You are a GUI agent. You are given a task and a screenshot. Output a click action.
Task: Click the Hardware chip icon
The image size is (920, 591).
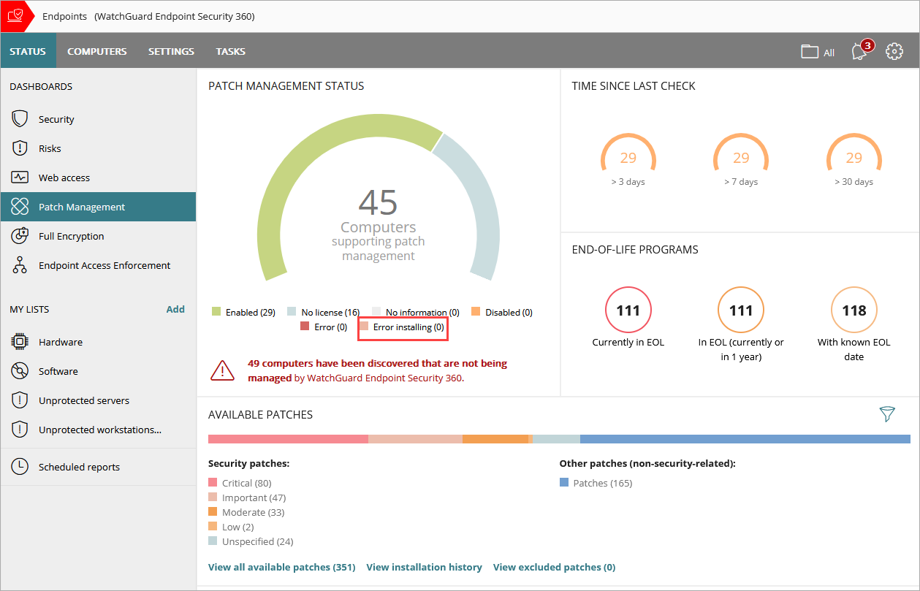20,342
